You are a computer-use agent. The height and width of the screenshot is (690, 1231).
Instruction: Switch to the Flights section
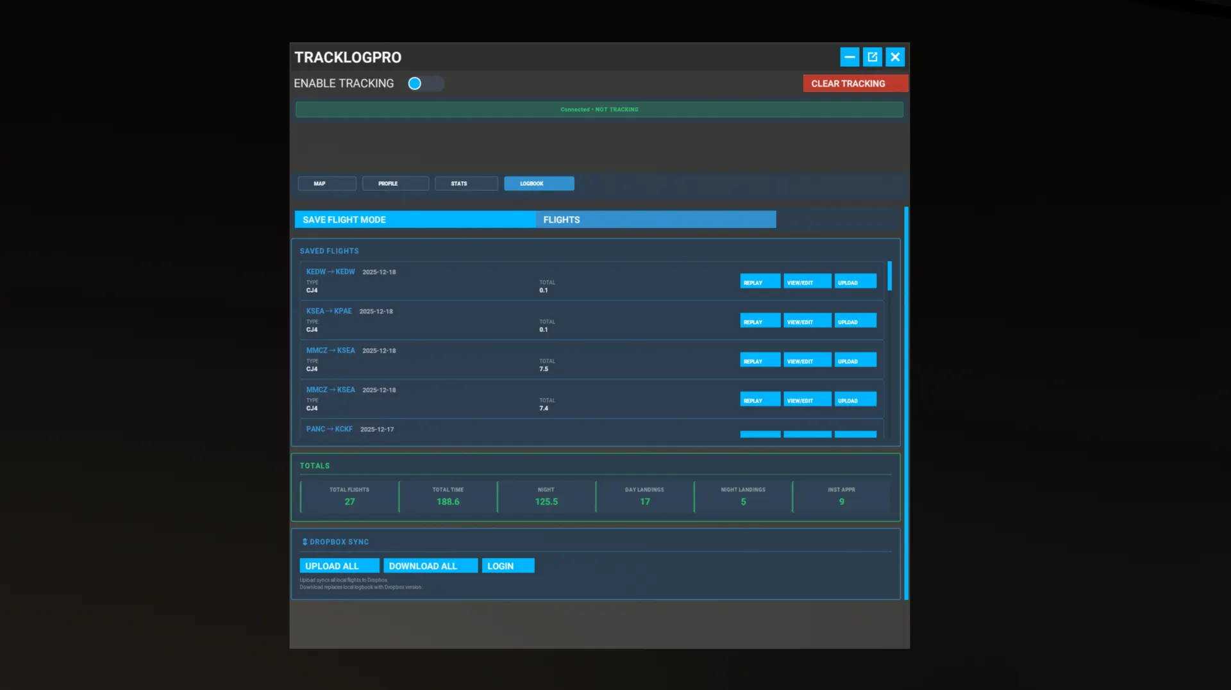[x=655, y=220]
